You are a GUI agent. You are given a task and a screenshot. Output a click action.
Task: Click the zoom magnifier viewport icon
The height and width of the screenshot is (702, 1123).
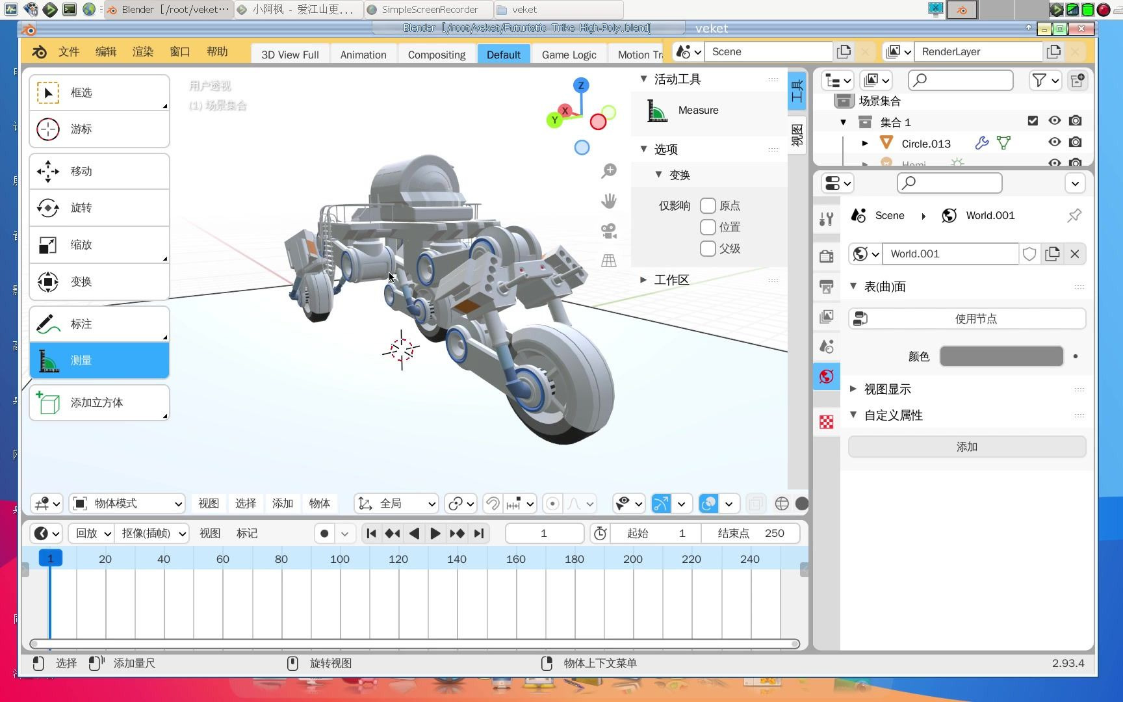(608, 171)
